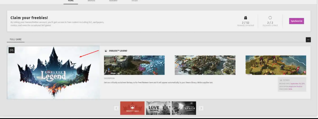This screenshot has height=119, width=318.
Task: Select the FULL GAME section tab
Action: click(16, 40)
